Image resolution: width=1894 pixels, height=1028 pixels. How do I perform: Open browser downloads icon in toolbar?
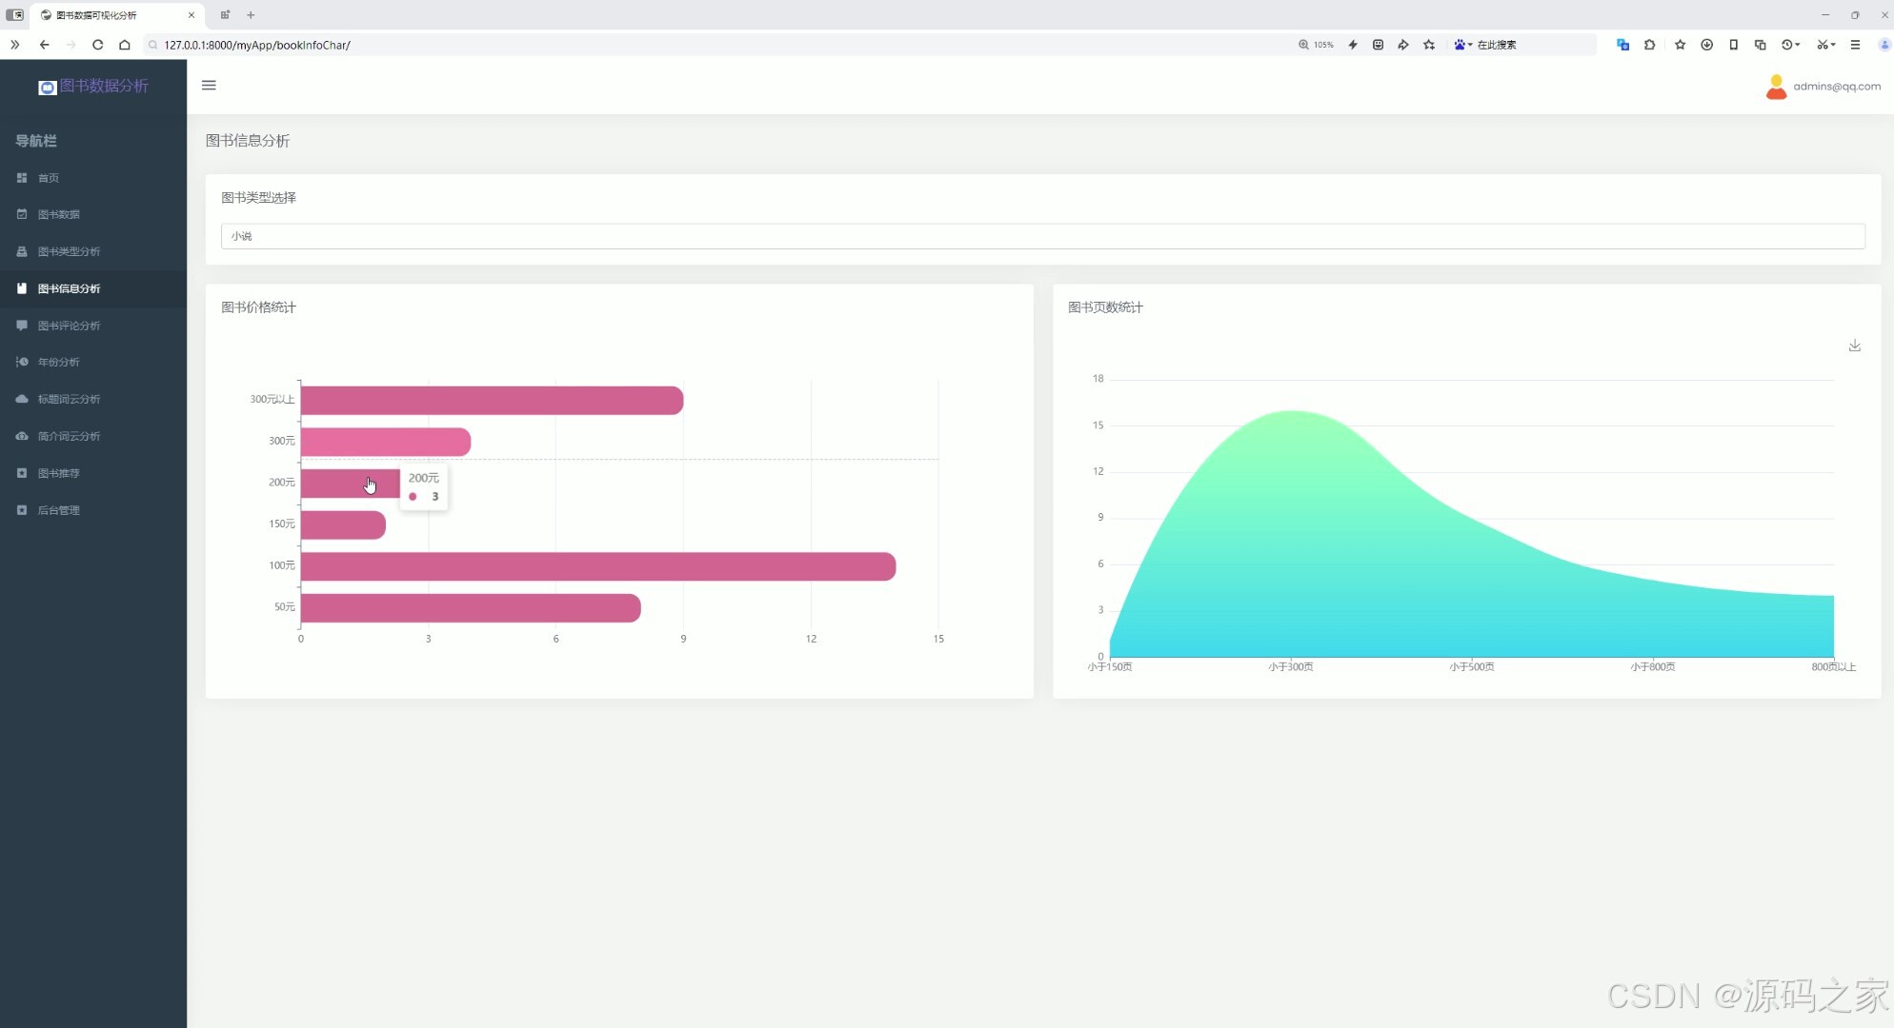[x=1706, y=45]
